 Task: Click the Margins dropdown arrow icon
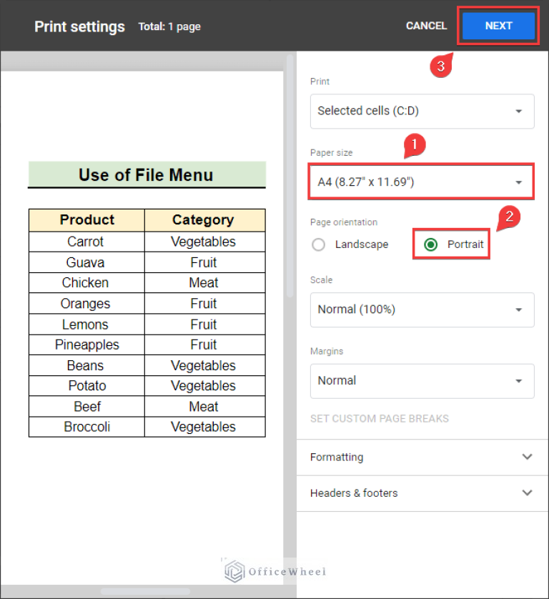[519, 382]
